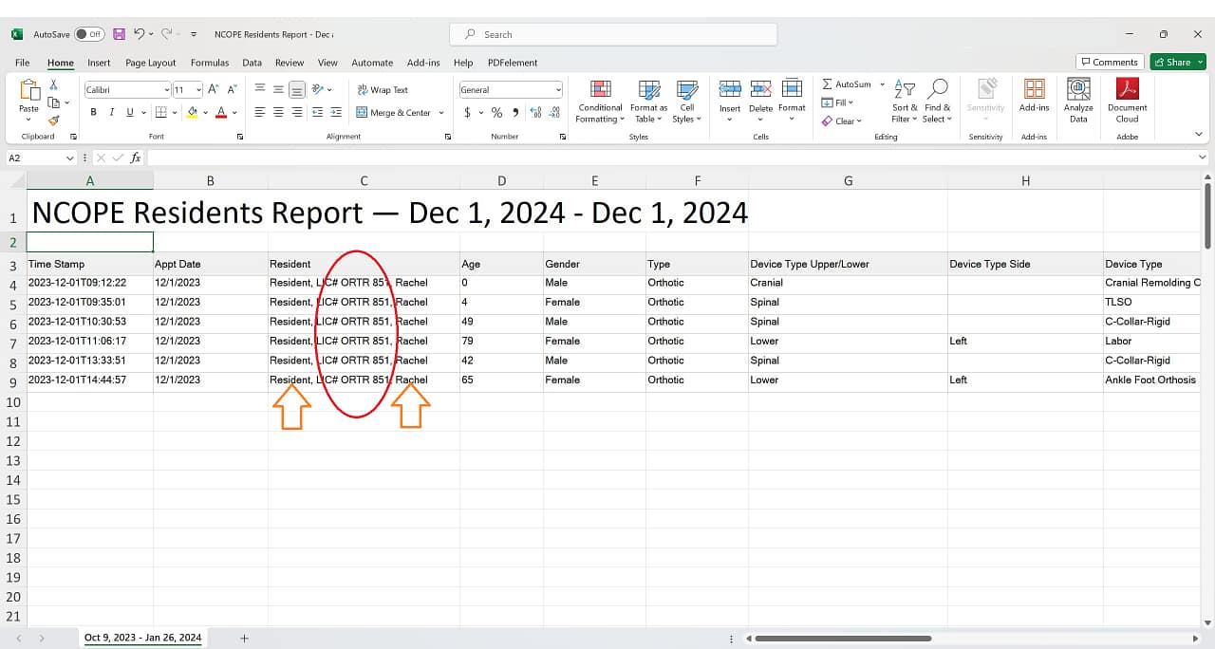Click the Document Cloud Adobe icon
Screen dimensions: 1215x649
(1127, 90)
